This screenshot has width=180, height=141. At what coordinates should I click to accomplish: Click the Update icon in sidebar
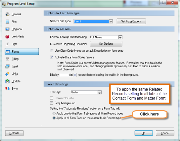pyautogui.click(x=8, y=81)
